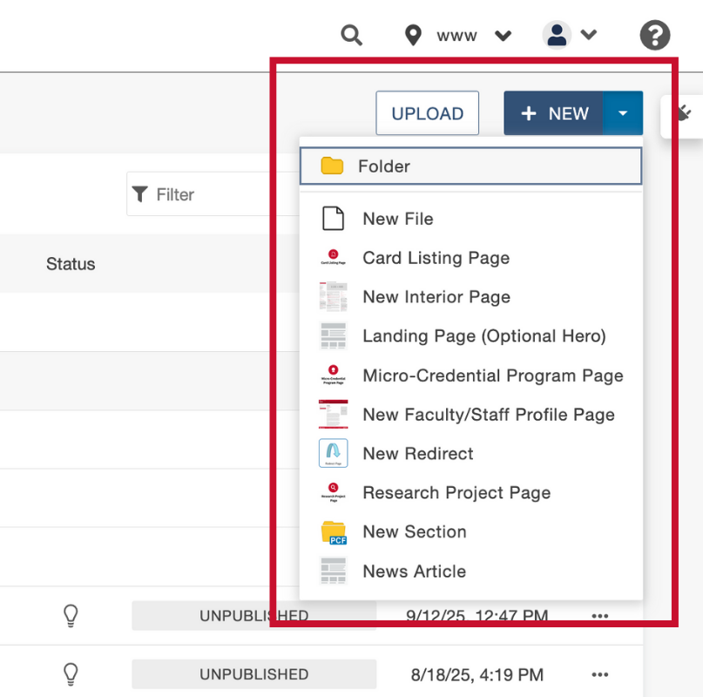This screenshot has height=697, width=703.
Task: Open the ellipsis actions menu beside 9/12/25
Action: pos(599,615)
